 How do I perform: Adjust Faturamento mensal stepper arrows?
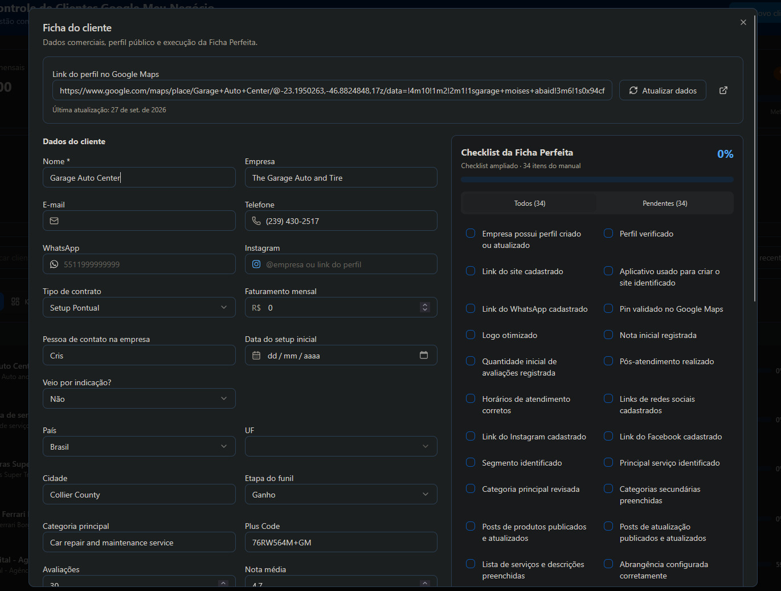[x=425, y=307]
